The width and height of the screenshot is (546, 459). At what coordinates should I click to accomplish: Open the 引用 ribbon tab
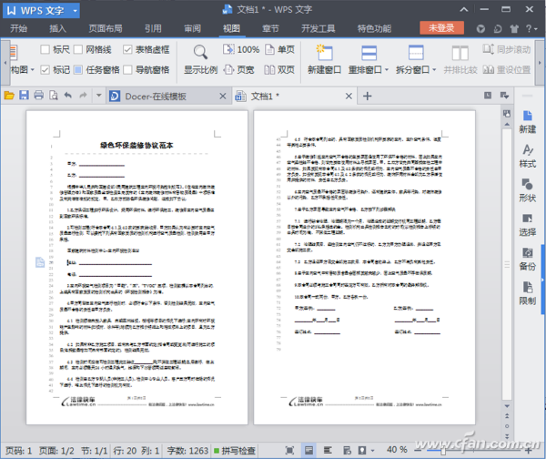153,28
